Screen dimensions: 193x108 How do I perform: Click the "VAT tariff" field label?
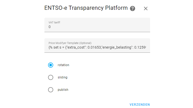[55, 22]
